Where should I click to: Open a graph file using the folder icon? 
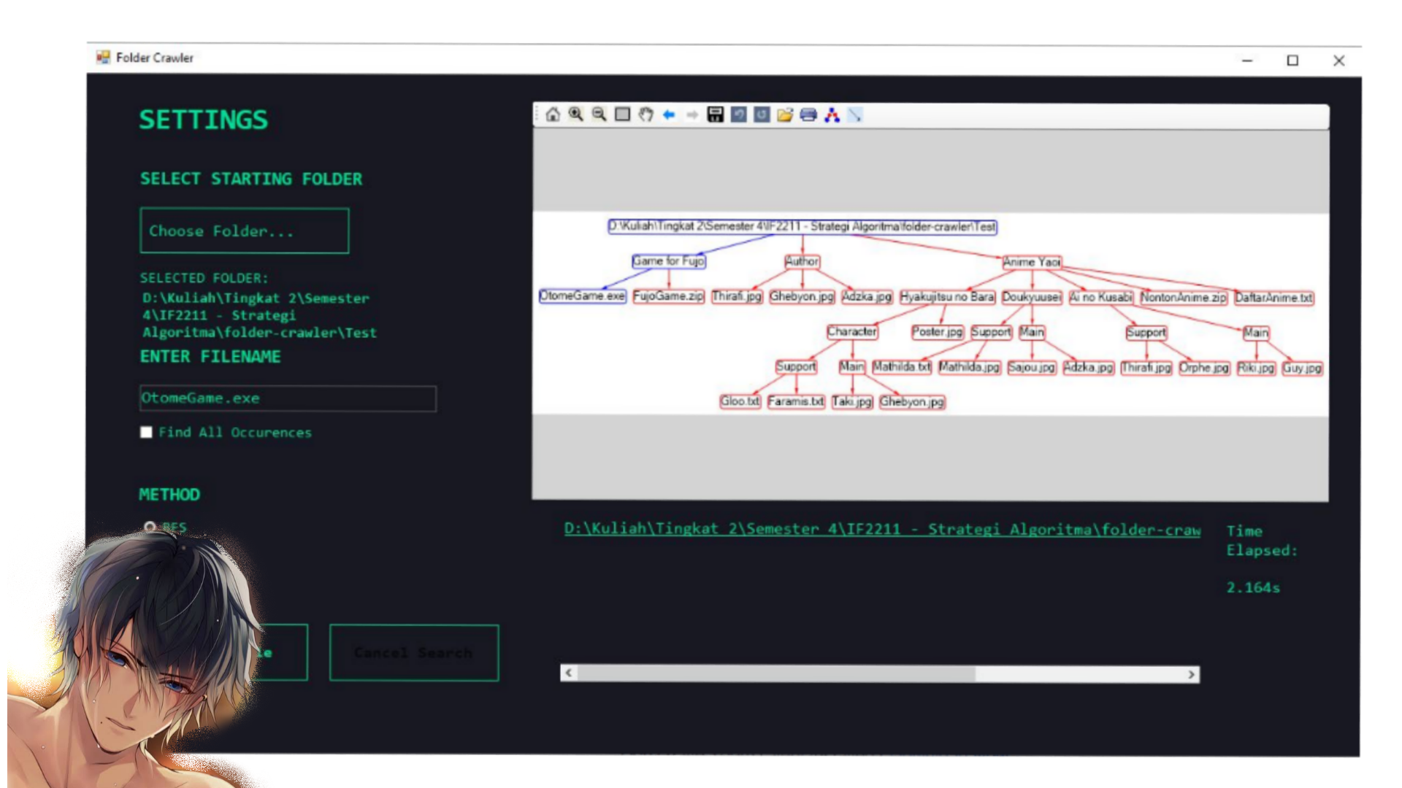point(785,115)
